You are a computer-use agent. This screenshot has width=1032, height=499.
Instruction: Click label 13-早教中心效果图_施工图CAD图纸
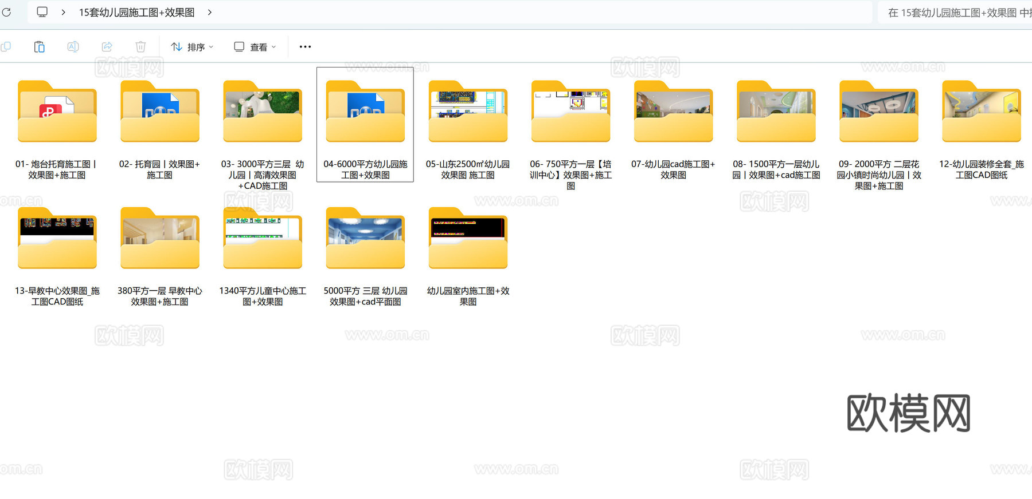pyautogui.click(x=57, y=296)
